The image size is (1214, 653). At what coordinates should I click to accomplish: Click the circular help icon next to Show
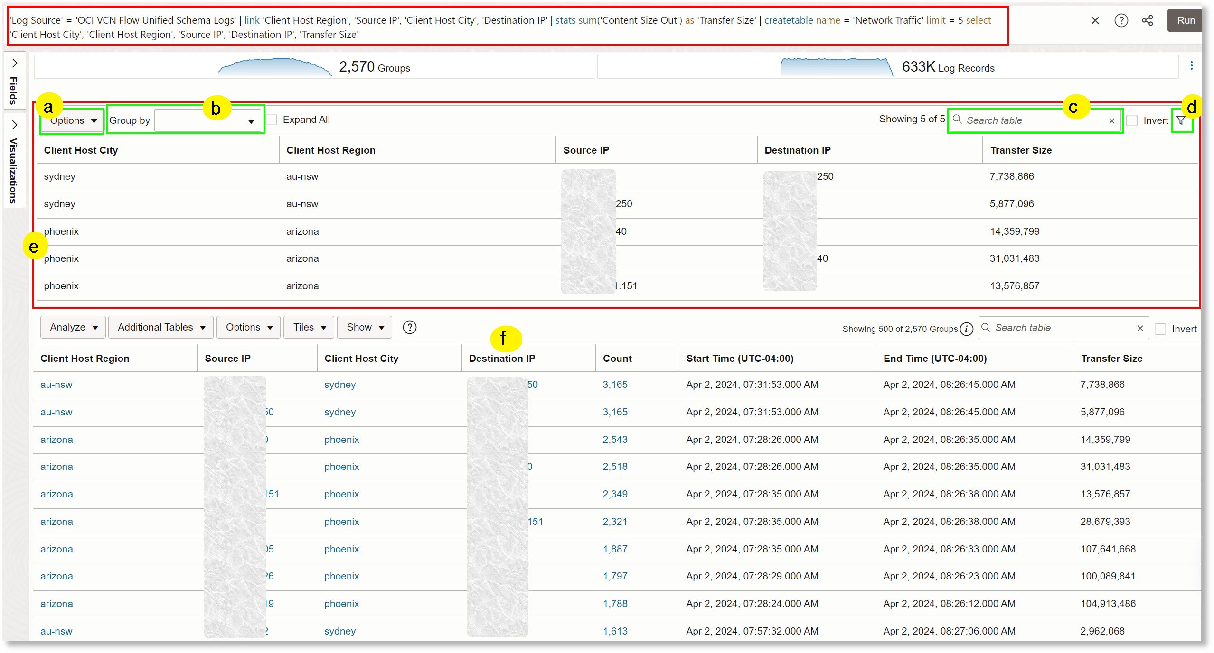pyautogui.click(x=409, y=327)
